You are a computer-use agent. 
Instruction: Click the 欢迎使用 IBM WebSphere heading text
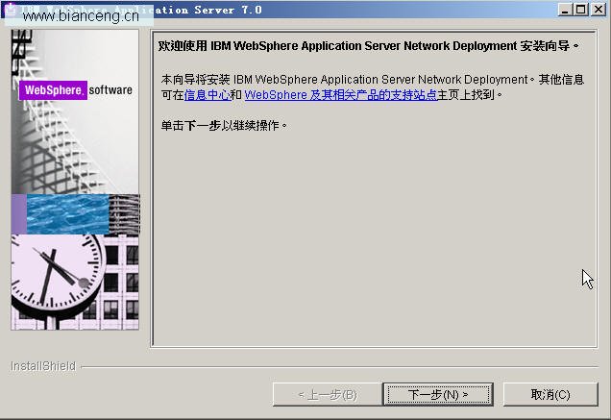pos(368,46)
